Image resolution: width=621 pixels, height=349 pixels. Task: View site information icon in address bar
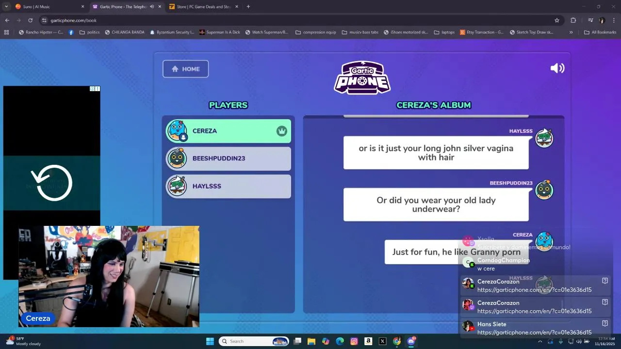click(44, 20)
